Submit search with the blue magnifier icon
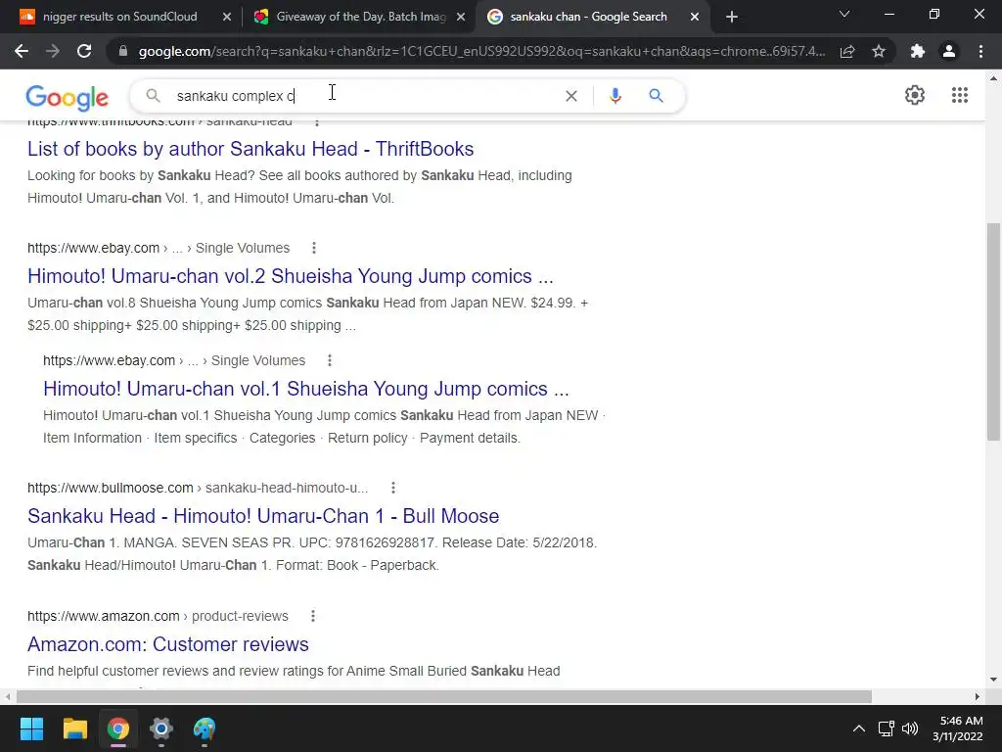This screenshot has width=1002, height=752. pos(656,96)
